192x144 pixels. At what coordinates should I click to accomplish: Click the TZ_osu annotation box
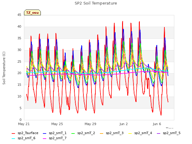click(x=32, y=13)
